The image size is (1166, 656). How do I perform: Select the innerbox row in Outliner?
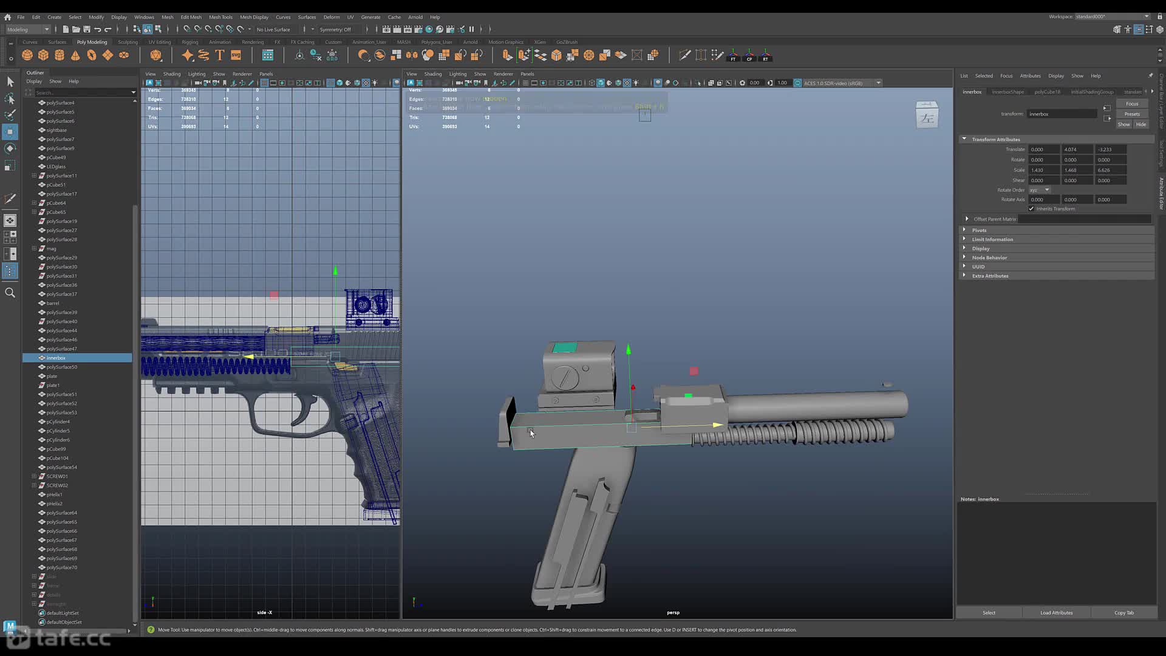coord(77,358)
